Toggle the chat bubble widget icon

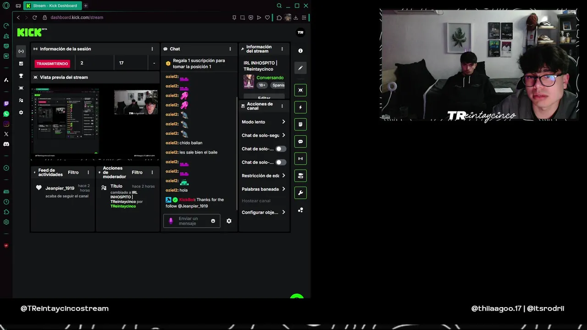[300, 142]
